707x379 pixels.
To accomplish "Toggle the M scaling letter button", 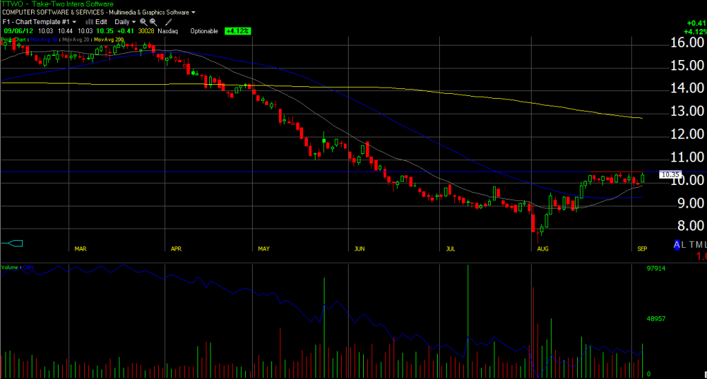I will pyautogui.click(x=699, y=244).
